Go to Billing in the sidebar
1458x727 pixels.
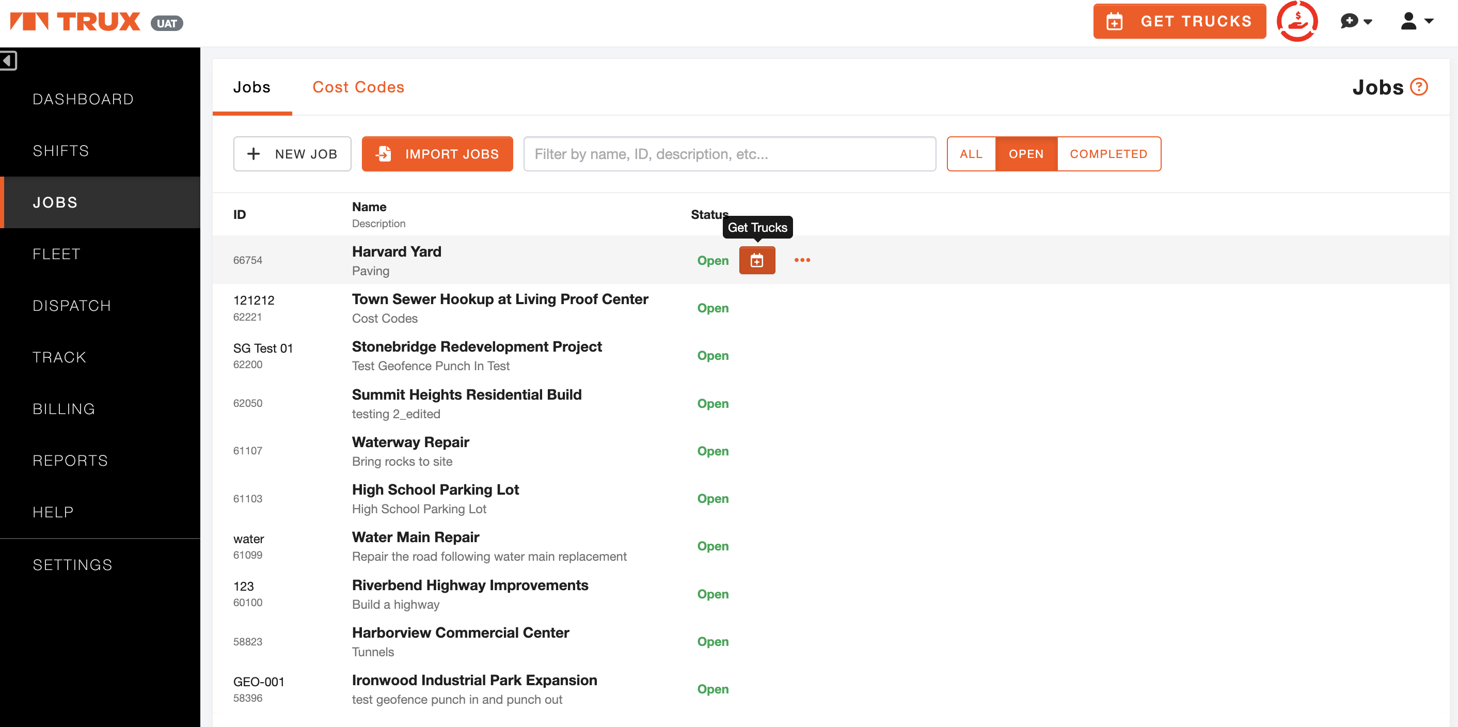pyautogui.click(x=64, y=409)
